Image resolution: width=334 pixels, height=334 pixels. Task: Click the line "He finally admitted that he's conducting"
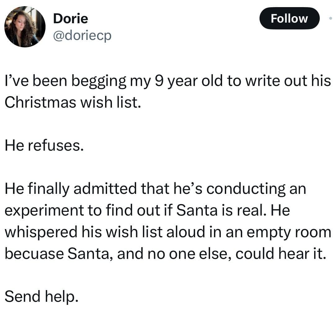pyautogui.click(x=155, y=189)
